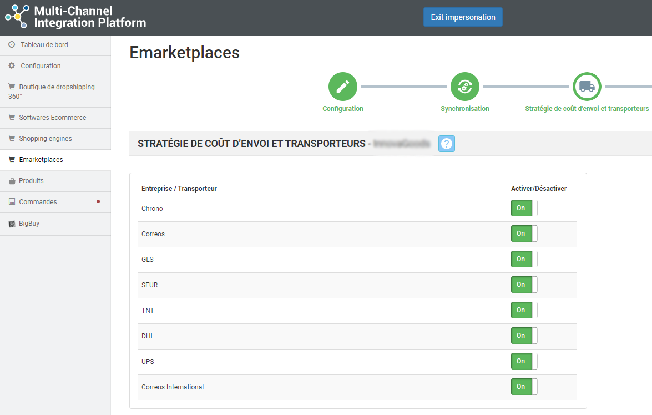
Task: Click the Configuration pencil step icon
Action: point(343,87)
